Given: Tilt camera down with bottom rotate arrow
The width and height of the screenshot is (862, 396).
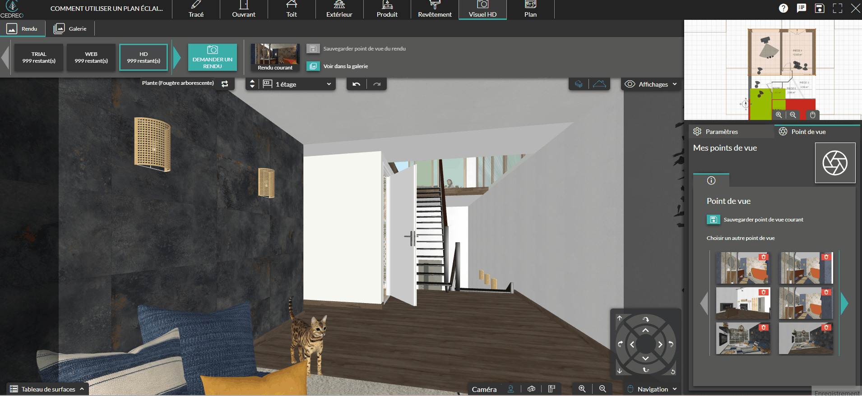Looking at the screenshot, I should click(x=646, y=370).
